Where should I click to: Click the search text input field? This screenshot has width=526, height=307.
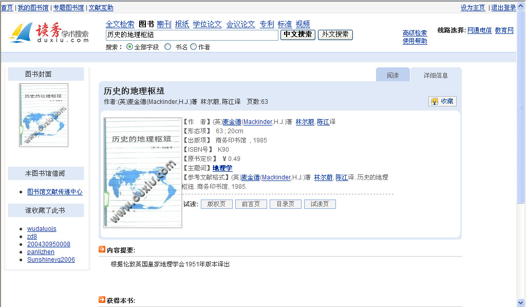[192, 35]
